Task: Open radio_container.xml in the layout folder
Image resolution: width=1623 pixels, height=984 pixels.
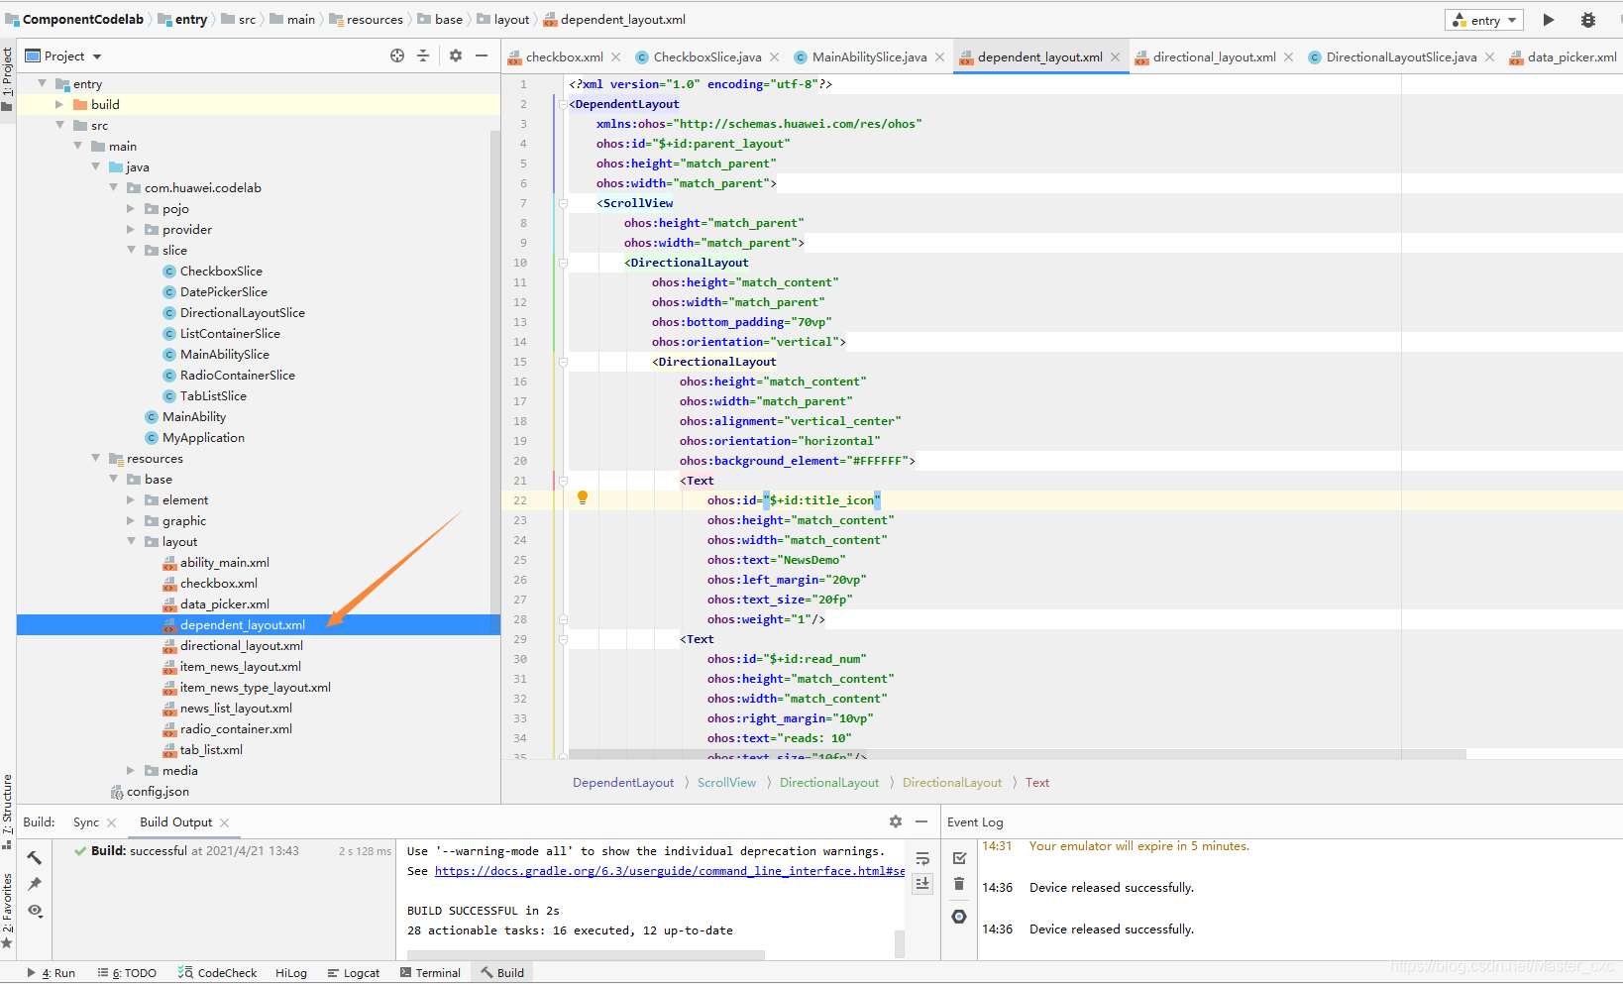Action: click(236, 729)
